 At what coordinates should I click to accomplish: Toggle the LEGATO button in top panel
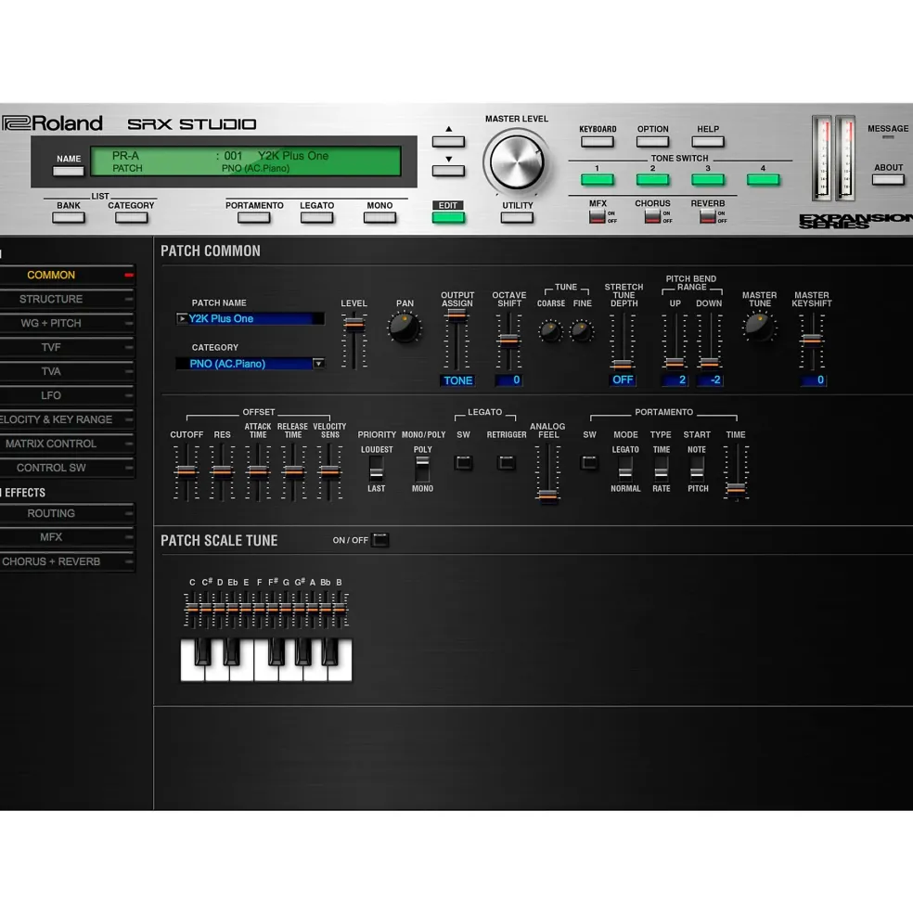(x=316, y=218)
